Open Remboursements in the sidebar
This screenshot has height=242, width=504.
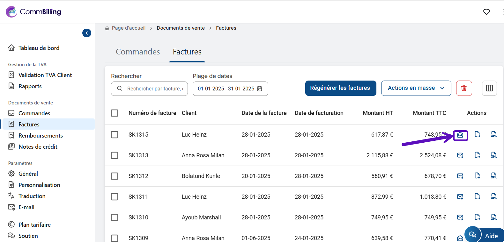point(41,136)
